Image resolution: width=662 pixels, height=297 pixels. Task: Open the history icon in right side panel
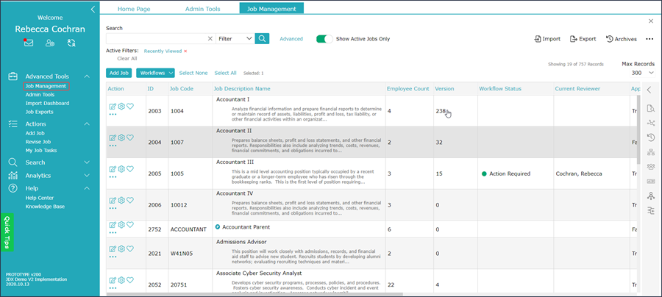pos(650,137)
